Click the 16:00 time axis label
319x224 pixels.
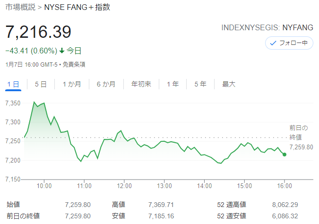[x=285, y=186]
